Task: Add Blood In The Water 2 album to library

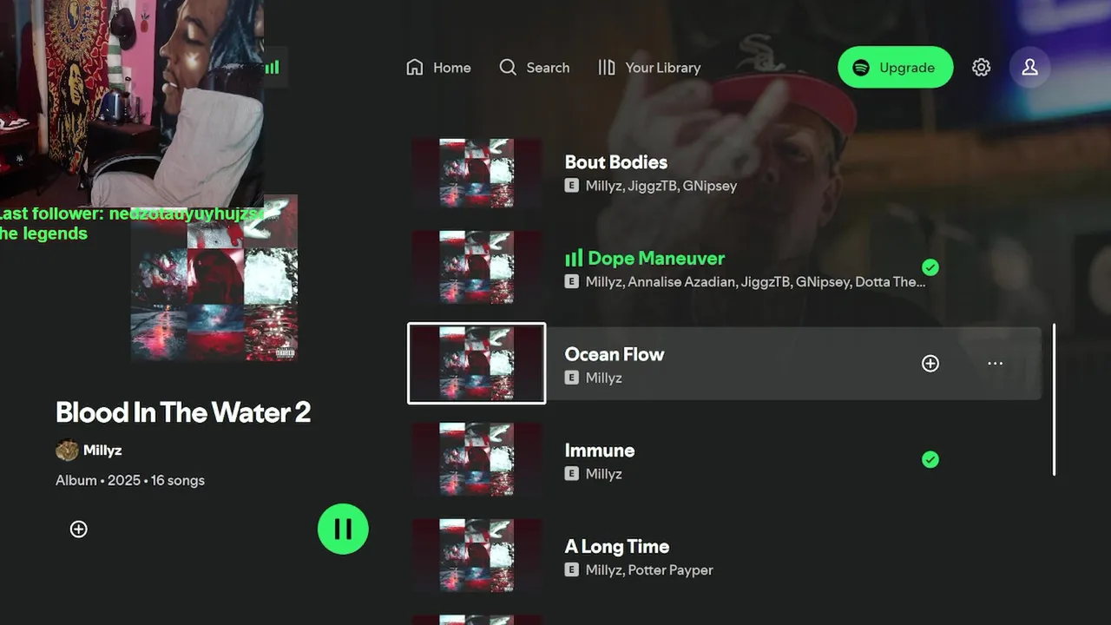Action: tap(78, 530)
